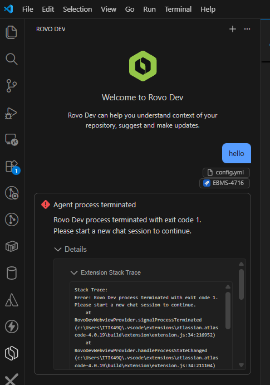Click the outer details scroll up arrow

[x=241, y=264]
